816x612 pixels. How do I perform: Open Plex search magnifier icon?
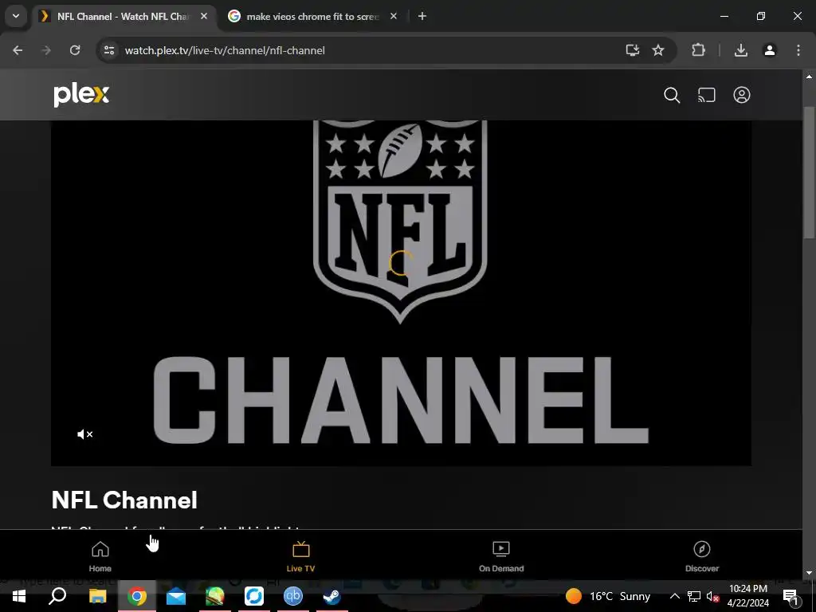click(x=672, y=96)
